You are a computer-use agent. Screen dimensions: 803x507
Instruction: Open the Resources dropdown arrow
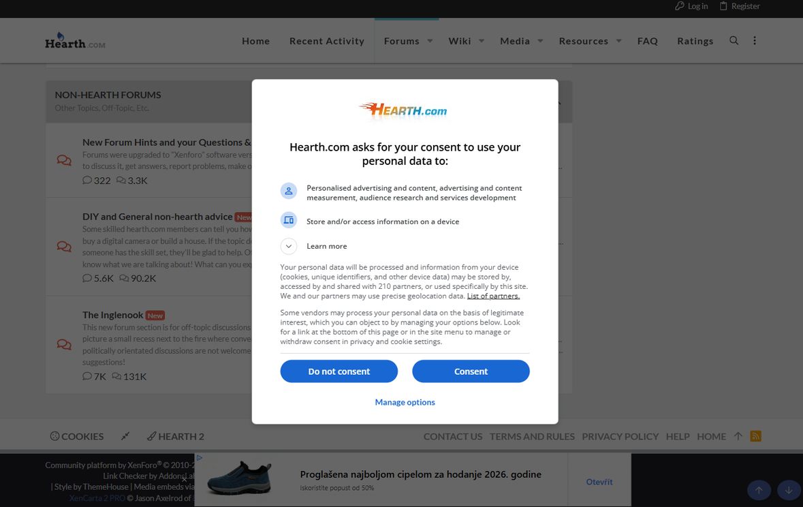point(618,41)
